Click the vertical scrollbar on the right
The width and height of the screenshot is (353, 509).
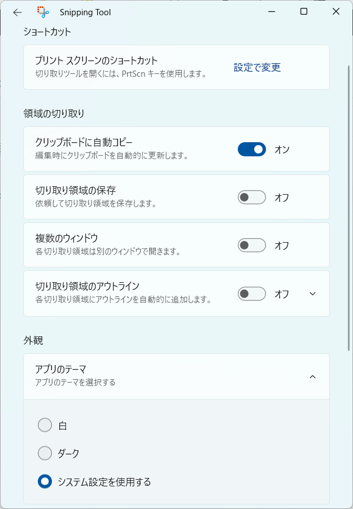pos(349,209)
